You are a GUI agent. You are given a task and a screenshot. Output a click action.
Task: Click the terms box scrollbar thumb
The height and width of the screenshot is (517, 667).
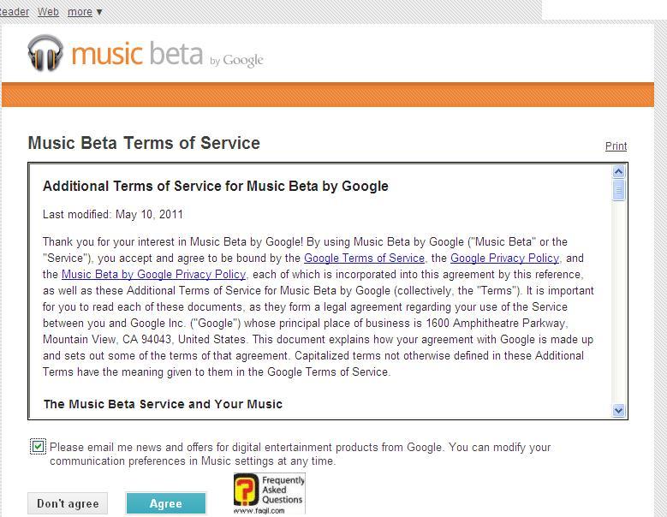coord(619,190)
